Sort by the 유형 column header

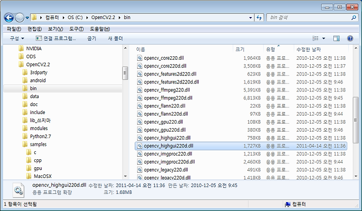click(270, 49)
